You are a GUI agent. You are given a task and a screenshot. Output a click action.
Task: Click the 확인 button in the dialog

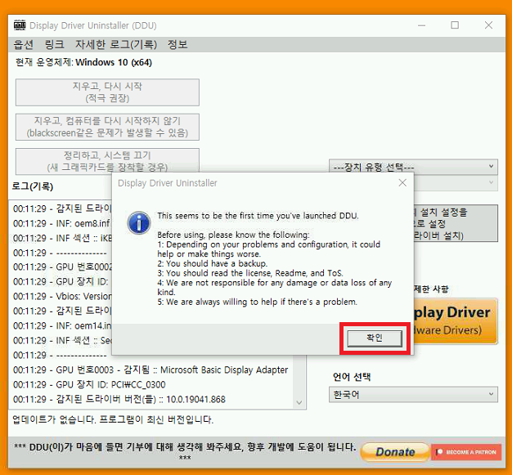pyautogui.click(x=375, y=338)
